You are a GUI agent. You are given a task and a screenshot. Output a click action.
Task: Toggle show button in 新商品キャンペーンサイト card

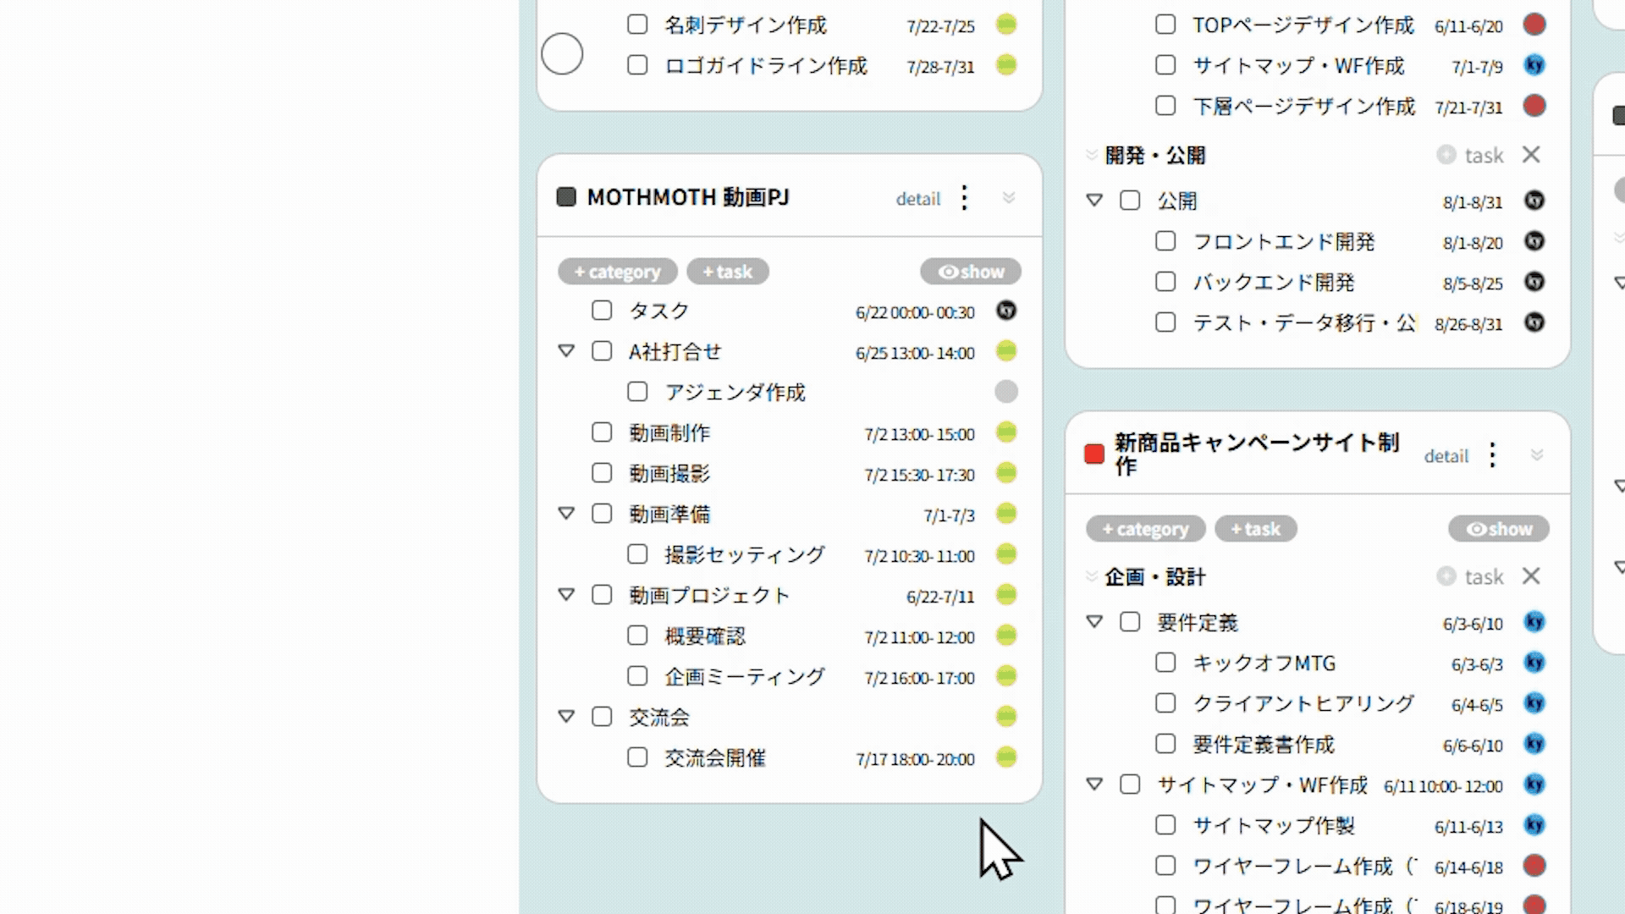click(x=1498, y=529)
